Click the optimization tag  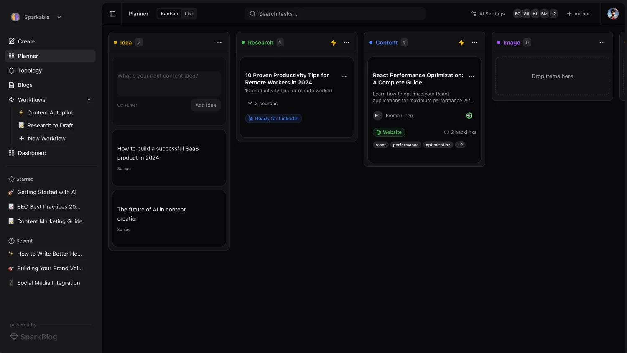click(438, 145)
